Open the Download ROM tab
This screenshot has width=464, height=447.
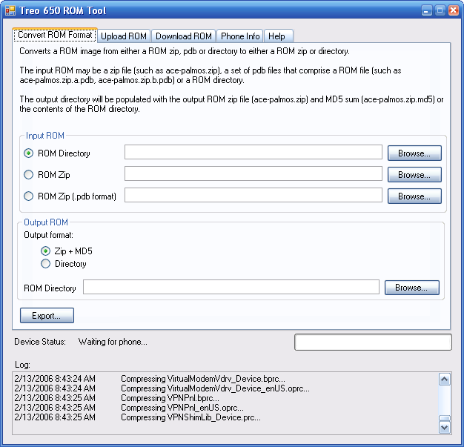184,36
